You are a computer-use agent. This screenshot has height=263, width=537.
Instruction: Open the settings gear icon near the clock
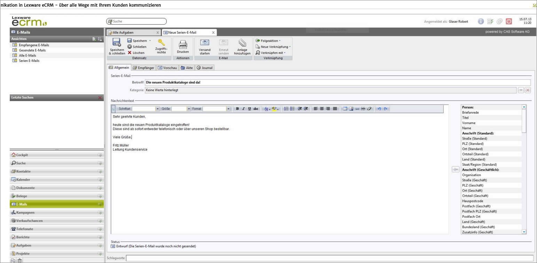[x=499, y=21]
